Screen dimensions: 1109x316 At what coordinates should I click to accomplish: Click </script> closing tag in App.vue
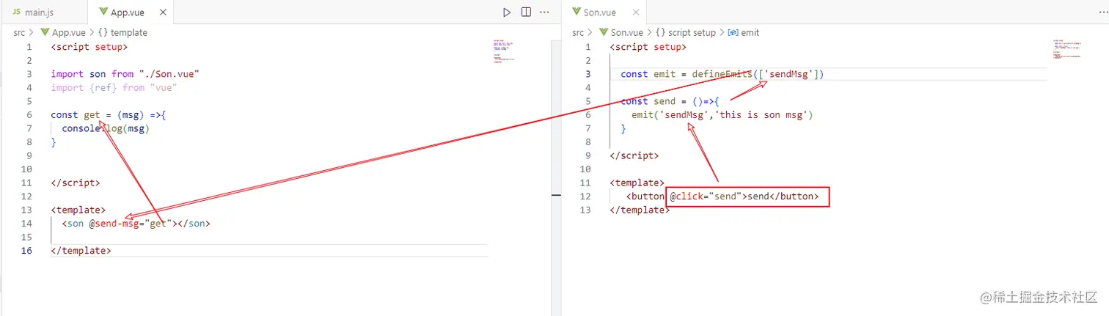[x=76, y=183]
